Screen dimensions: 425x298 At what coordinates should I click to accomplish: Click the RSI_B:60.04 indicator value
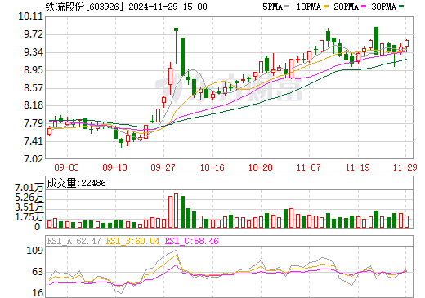(x=132, y=241)
